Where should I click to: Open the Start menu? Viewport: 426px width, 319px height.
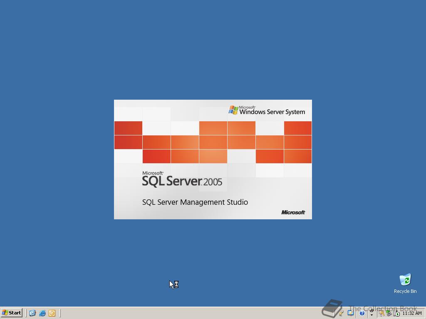pyautogui.click(x=12, y=313)
